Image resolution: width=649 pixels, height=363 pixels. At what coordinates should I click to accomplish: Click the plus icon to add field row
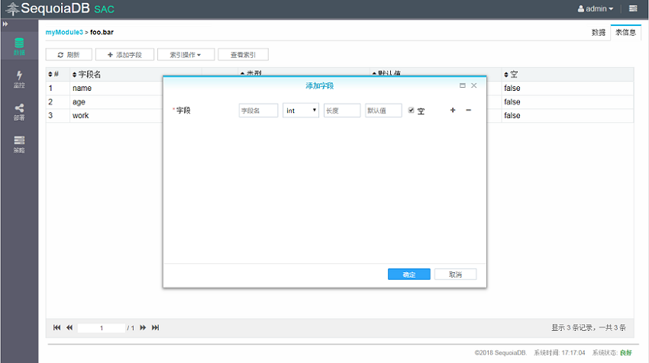click(453, 111)
